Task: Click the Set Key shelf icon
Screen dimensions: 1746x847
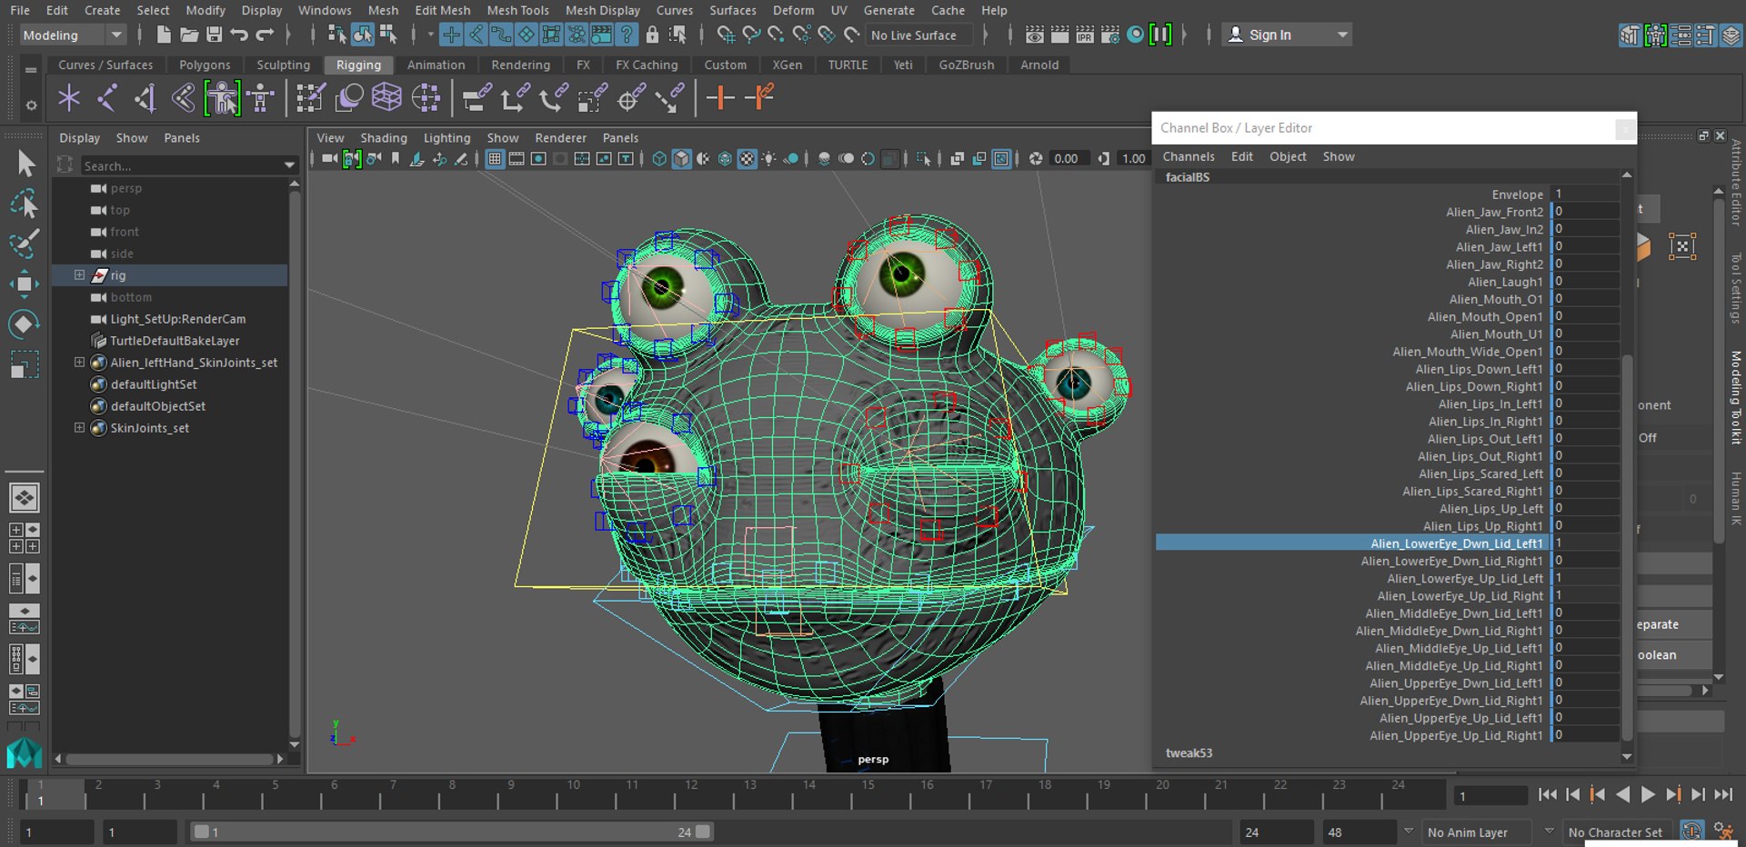Action: [x=720, y=97]
